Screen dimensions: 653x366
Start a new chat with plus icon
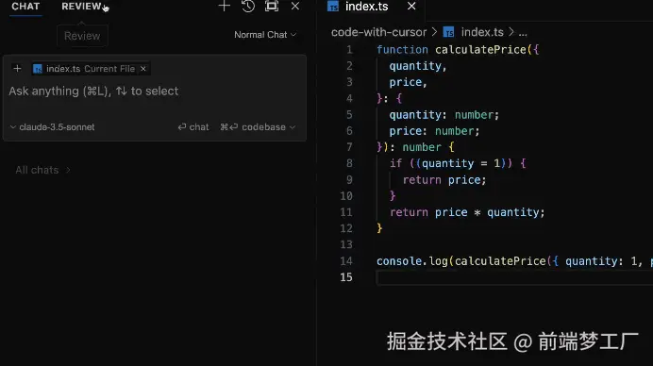tap(224, 7)
